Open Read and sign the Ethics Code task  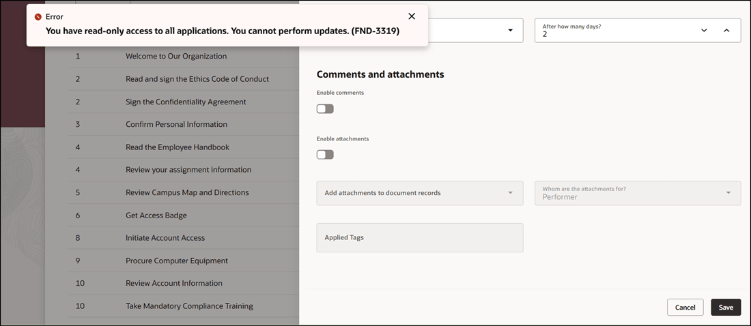click(x=197, y=79)
